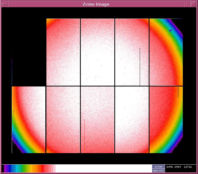Select the blue band in the color bar

[x=13, y=169]
